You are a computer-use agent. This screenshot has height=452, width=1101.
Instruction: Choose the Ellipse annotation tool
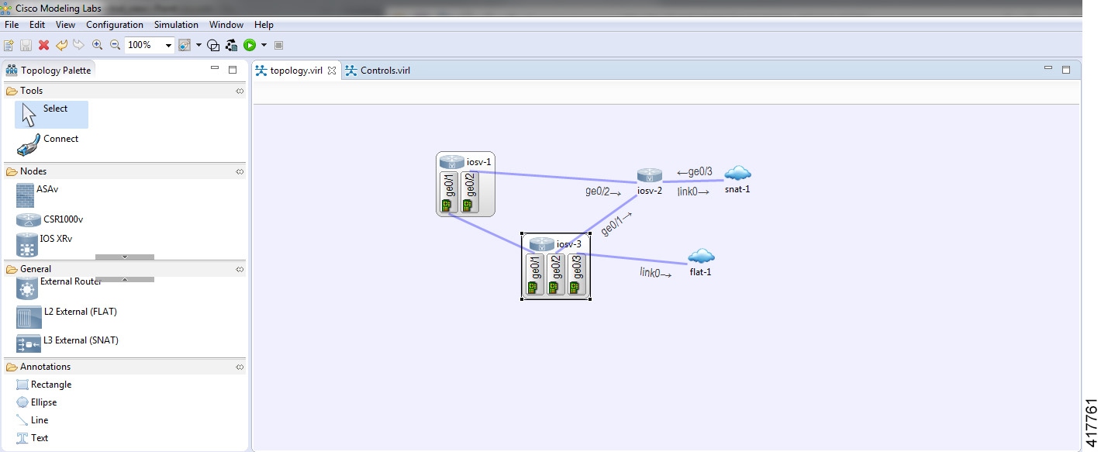[x=37, y=402]
